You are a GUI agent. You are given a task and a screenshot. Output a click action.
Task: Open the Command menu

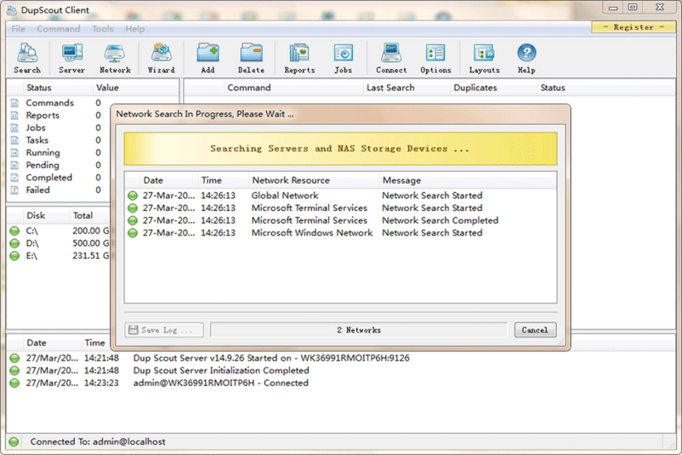[59, 28]
